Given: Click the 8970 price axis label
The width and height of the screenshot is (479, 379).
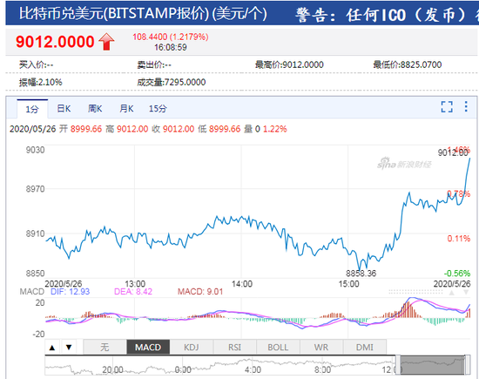Looking at the screenshot, I should click(x=35, y=189).
